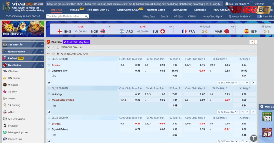Toggle the Cược Nhanh switch
Screen dimensions: 274x143
pyautogui.click(x=260, y=16)
